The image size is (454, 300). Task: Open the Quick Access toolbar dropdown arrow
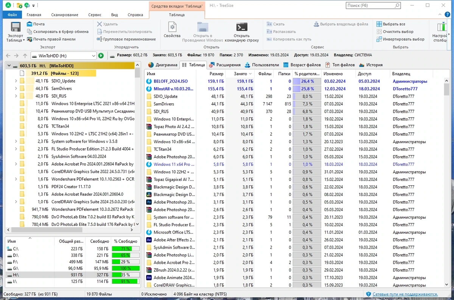33,6
